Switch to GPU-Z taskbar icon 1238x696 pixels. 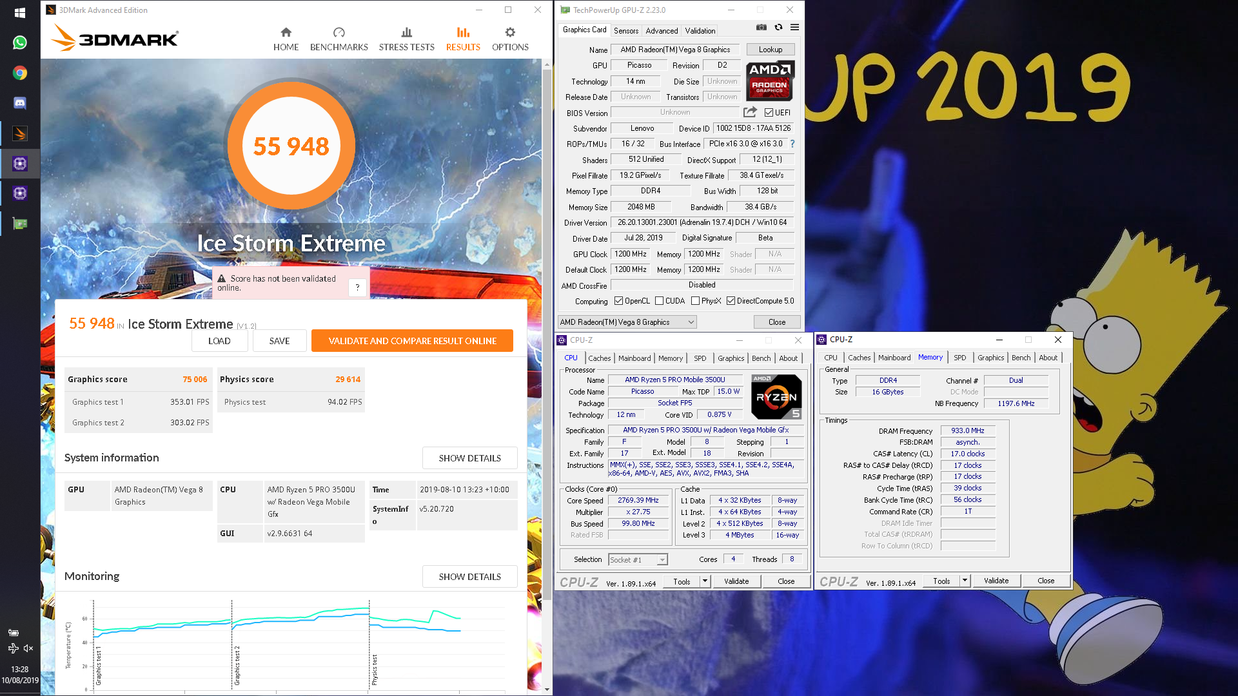20,224
